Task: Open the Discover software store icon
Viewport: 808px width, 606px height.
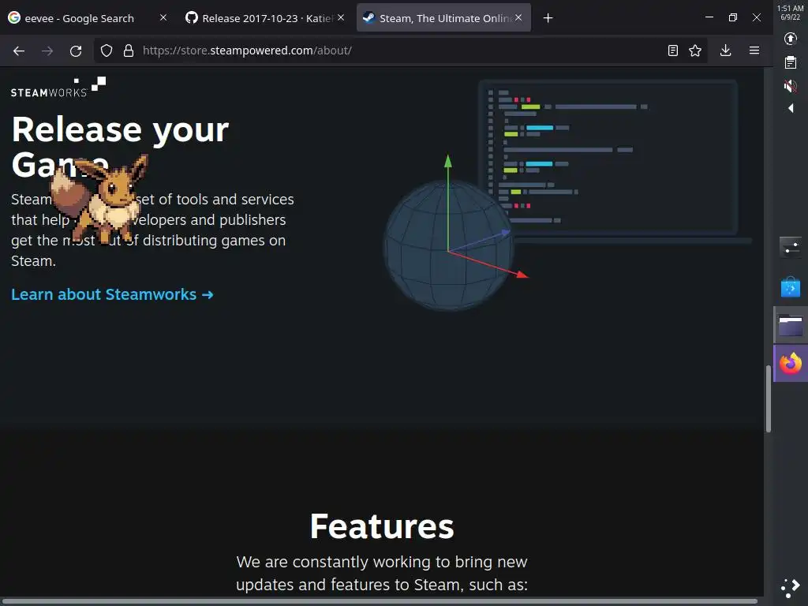Action: 791,287
